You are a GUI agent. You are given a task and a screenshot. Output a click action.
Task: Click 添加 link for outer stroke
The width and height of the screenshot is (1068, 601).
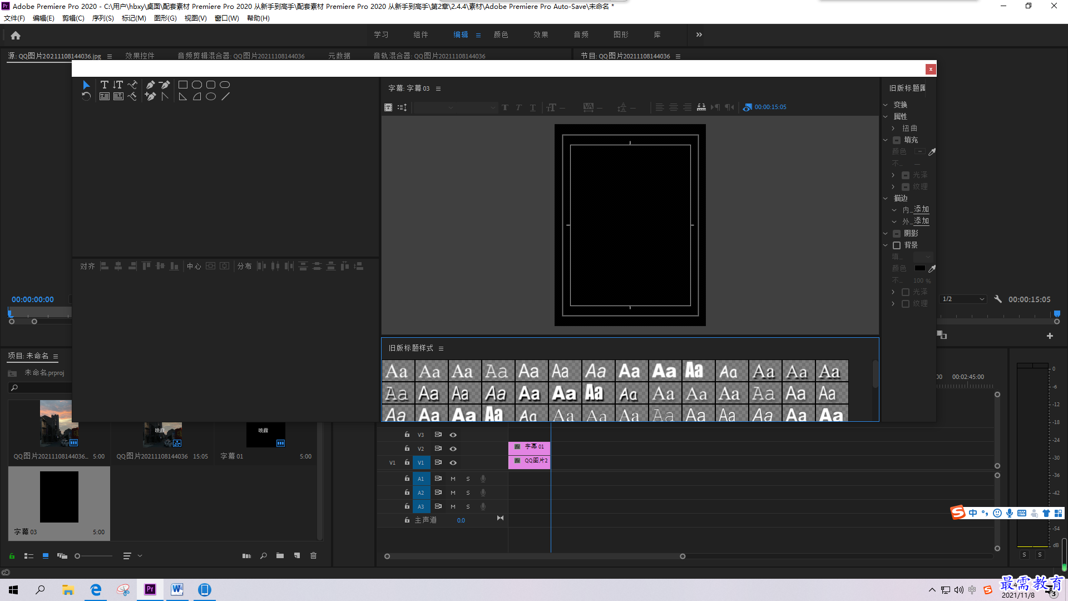click(x=921, y=221)
